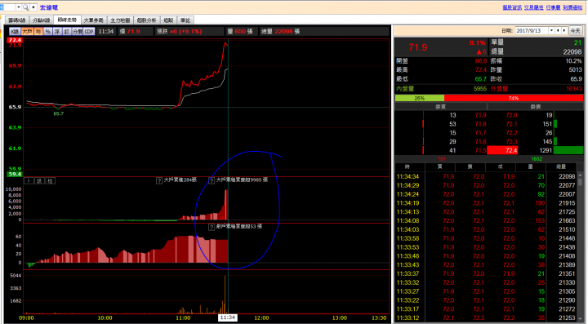588x324 pixels.
Task: Click the 內盤量 5955 label
Action: coord(441,89)
